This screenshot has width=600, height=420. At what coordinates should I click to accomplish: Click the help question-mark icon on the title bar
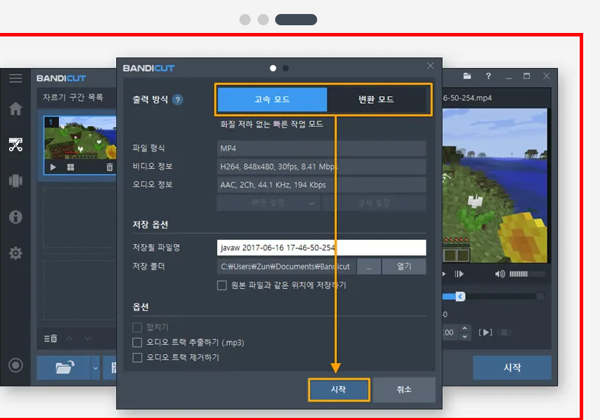click(488, 76)
